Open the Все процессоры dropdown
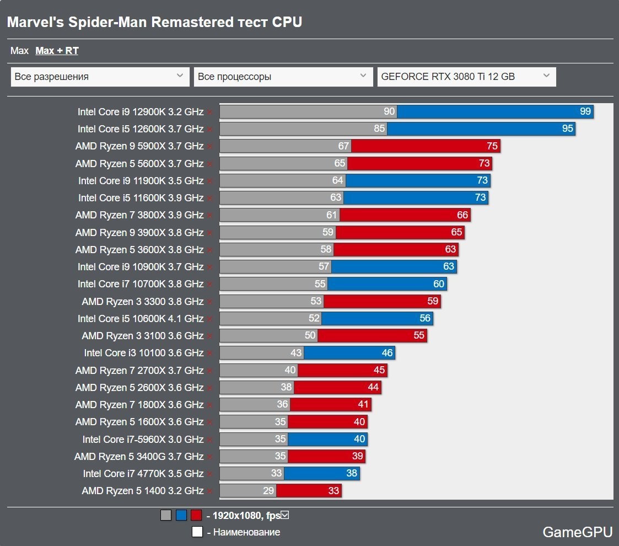This screenshot has width=619, height=546. (x=283, y=76)
